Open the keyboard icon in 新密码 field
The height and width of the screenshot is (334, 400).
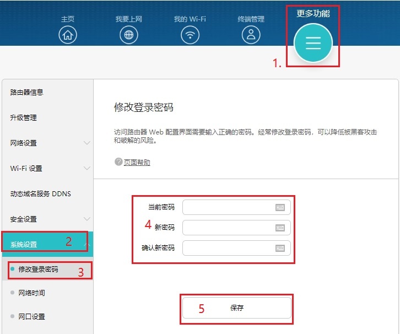(280, 228)
